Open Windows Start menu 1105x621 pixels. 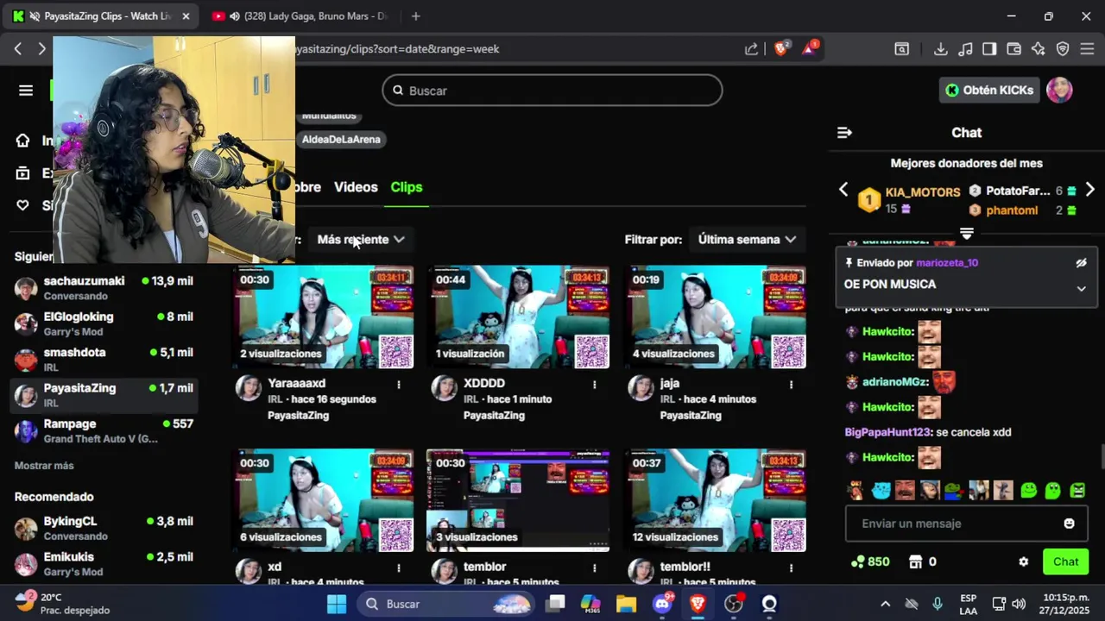click(337, 604)
